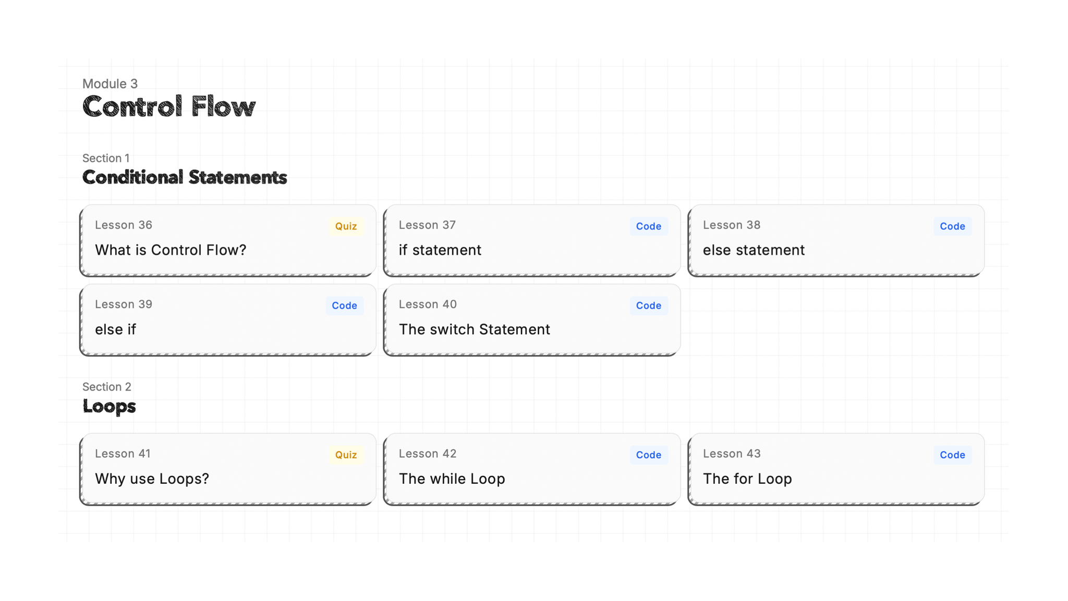Click the Code badge on Lesson 38
The image size is (1068, 601).
pyautogui.click(x=952, y=226)
